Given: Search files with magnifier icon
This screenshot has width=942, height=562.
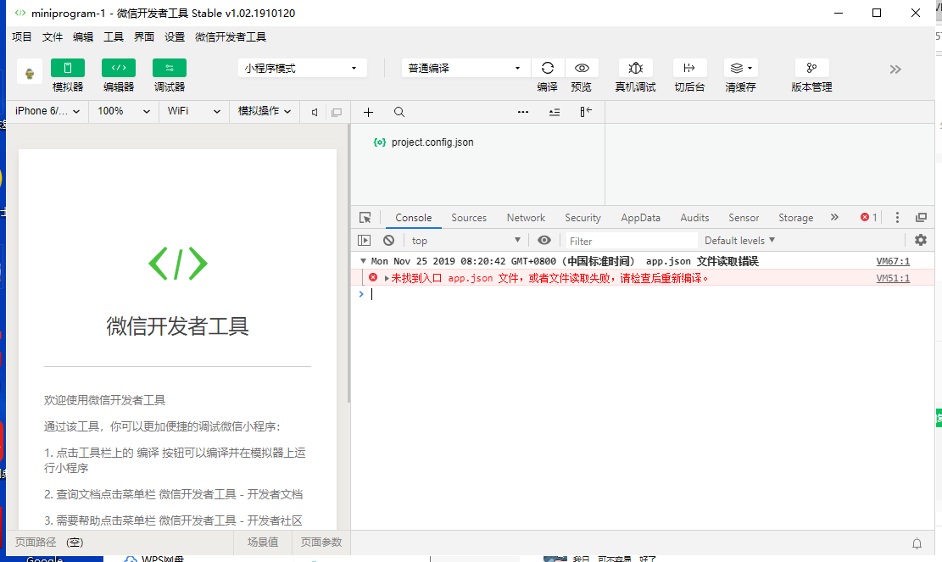Looking at the screenshot, I should tap(399, 112).
